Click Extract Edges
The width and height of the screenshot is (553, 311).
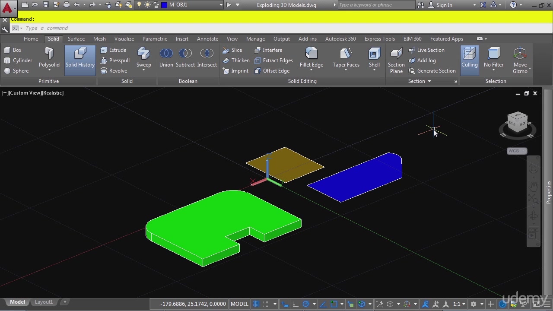click(273, 60)
